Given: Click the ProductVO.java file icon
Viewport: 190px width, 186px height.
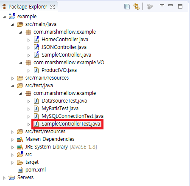Looking at the screenshot, I should 36,70.
